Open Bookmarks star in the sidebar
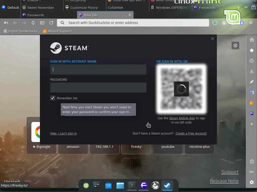Image resolution: width=257 pixels, height=192 pixels. point(251,50)
